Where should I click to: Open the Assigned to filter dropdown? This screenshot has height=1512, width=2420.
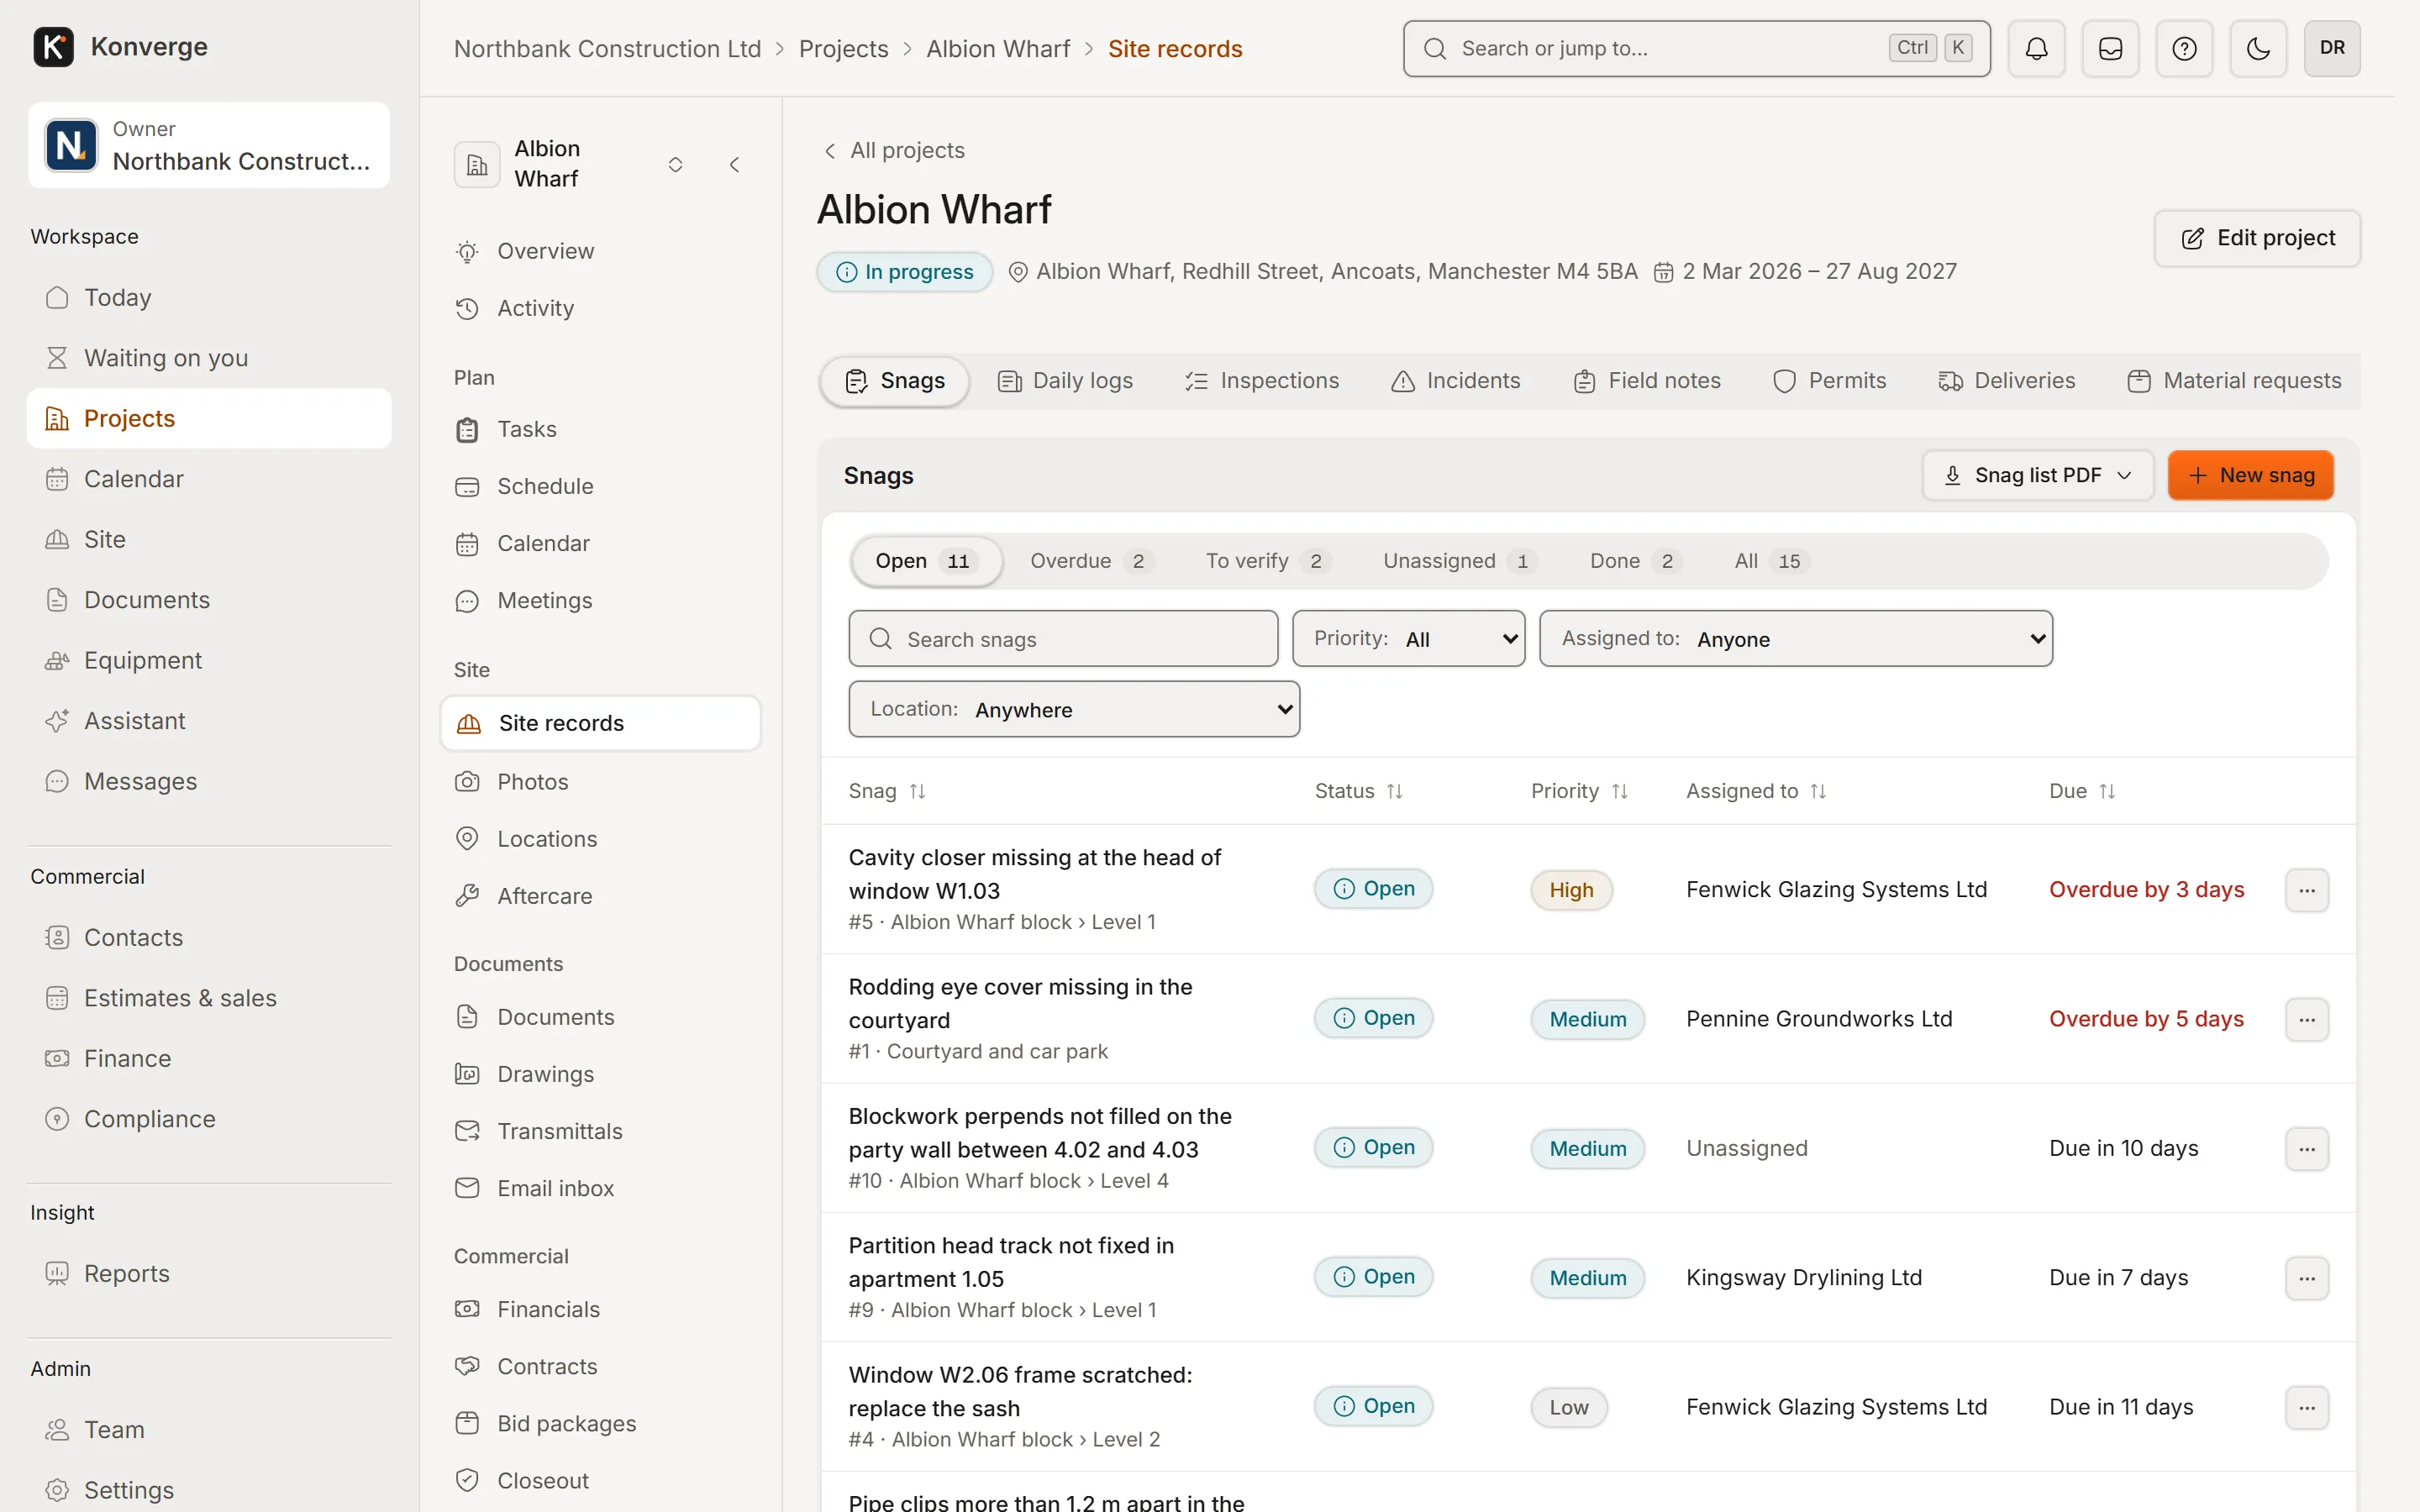[x=1795, y=638]
